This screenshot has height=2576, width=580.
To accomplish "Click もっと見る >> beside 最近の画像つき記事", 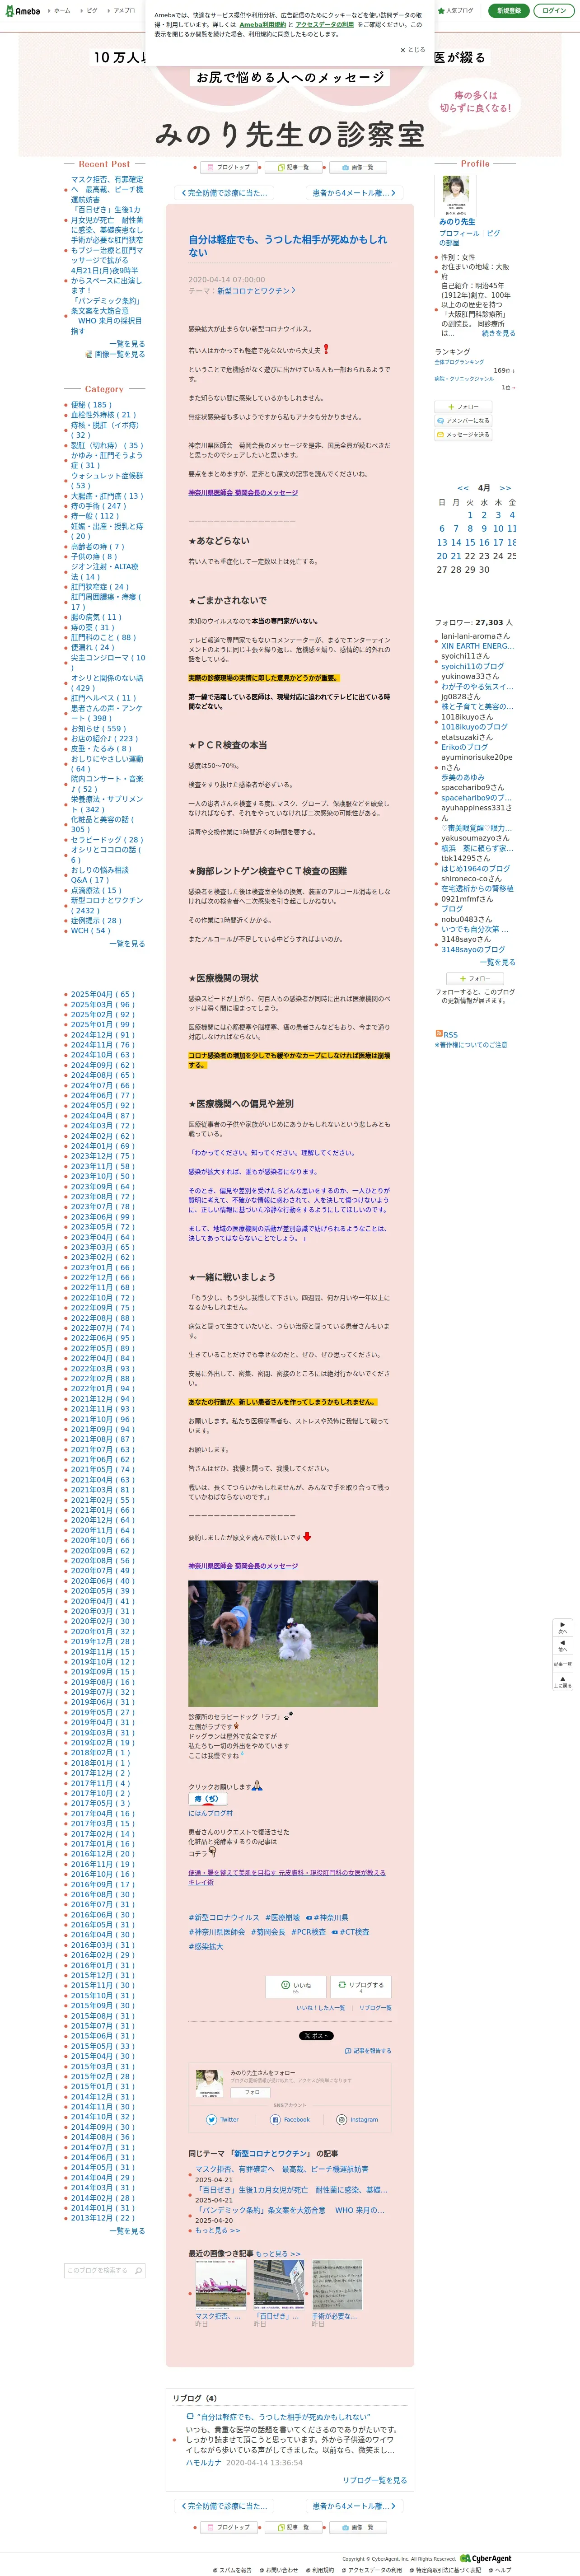I will coord(278,2253).
